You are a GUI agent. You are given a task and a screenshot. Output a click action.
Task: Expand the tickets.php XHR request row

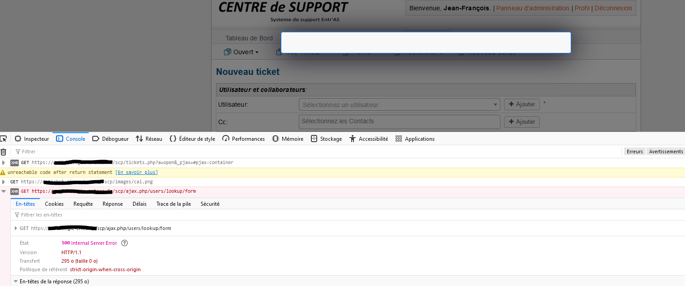pyautogui.click(x=4, y=162)
